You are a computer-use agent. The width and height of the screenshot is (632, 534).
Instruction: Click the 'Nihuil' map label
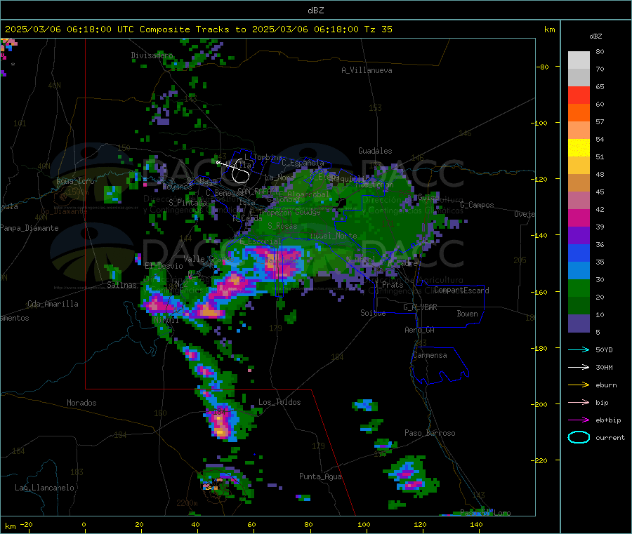pos(166,320)
